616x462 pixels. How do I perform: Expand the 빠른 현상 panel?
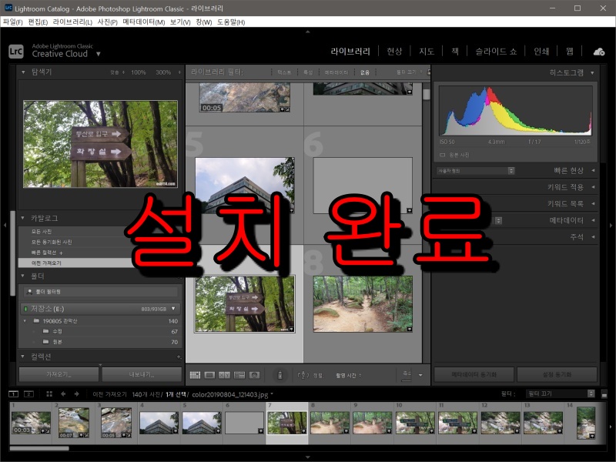[x=593, y=170]
